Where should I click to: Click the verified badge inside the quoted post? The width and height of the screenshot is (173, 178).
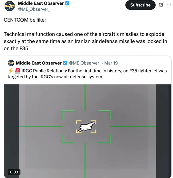[65, 63]
